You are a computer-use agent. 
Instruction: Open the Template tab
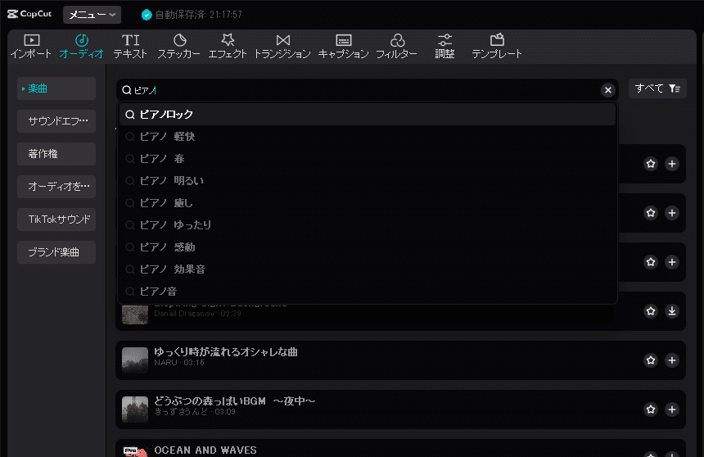click(x=497, y=47)
